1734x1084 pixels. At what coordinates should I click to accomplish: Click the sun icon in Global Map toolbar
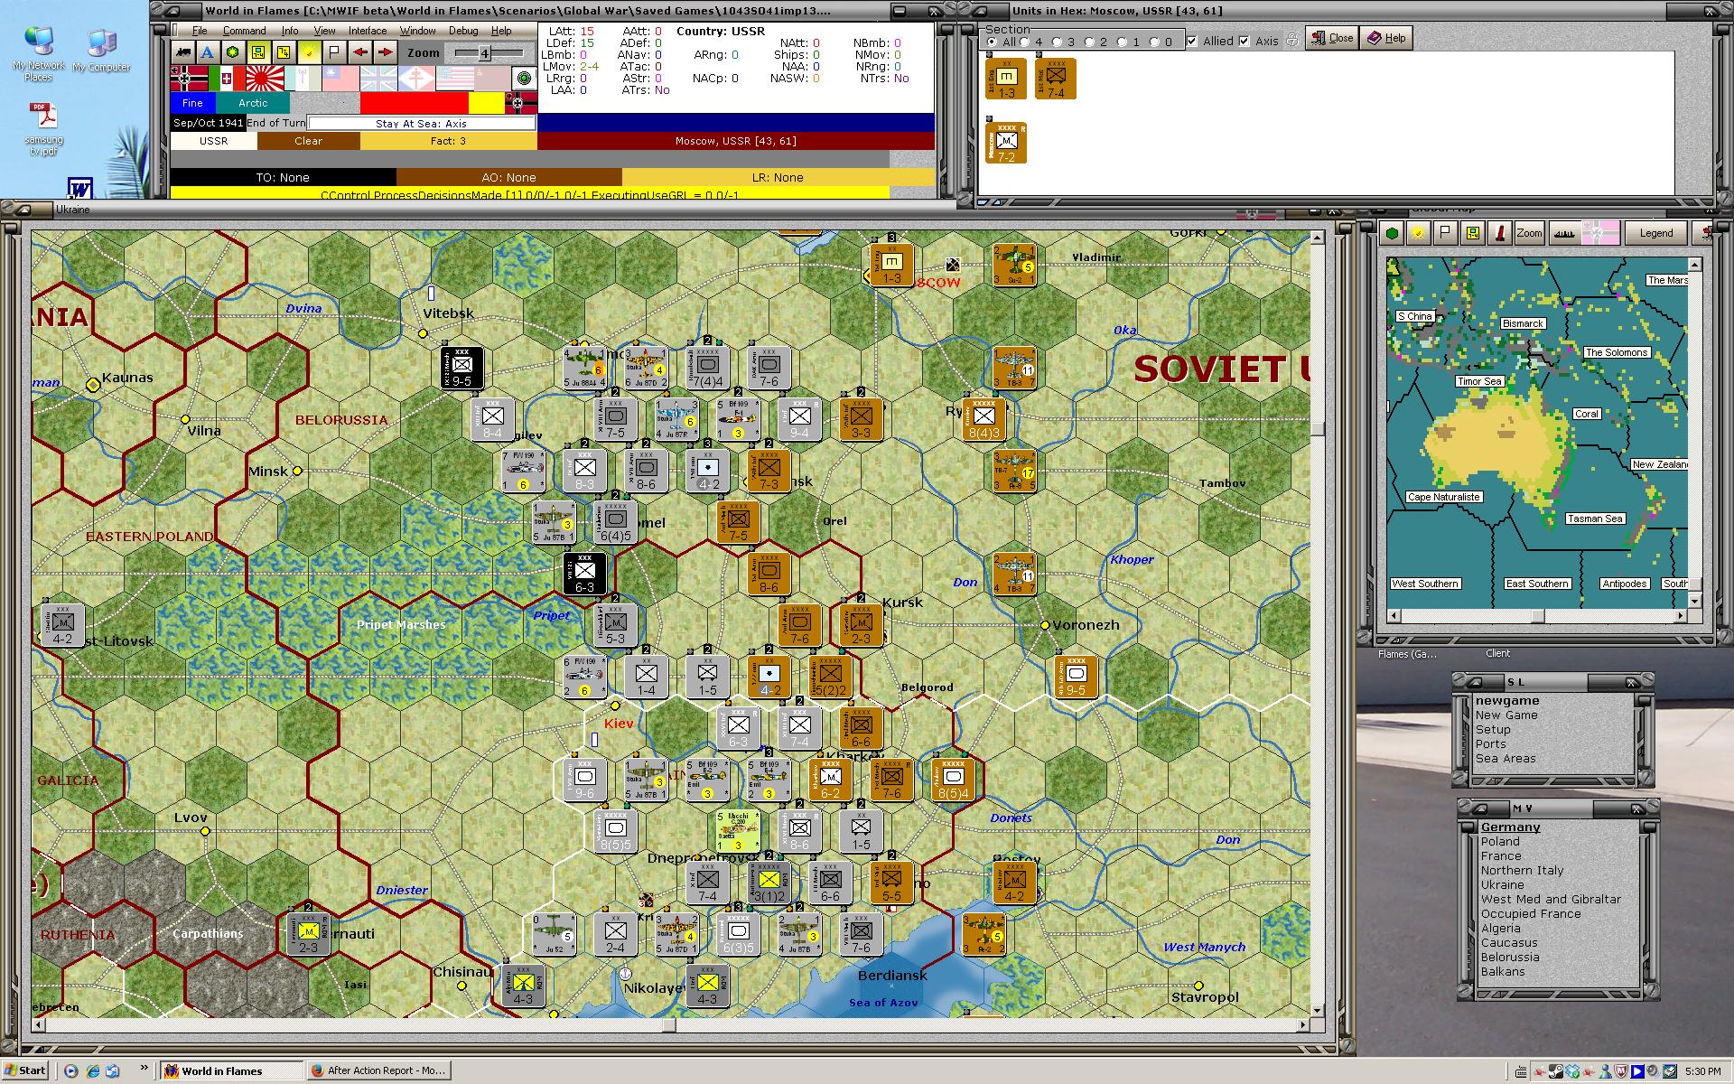[1419, 233]
